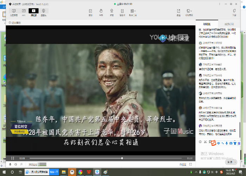Select the 播视频 play video icon
The height and width of the screenshot is (176, 246).
34,12
